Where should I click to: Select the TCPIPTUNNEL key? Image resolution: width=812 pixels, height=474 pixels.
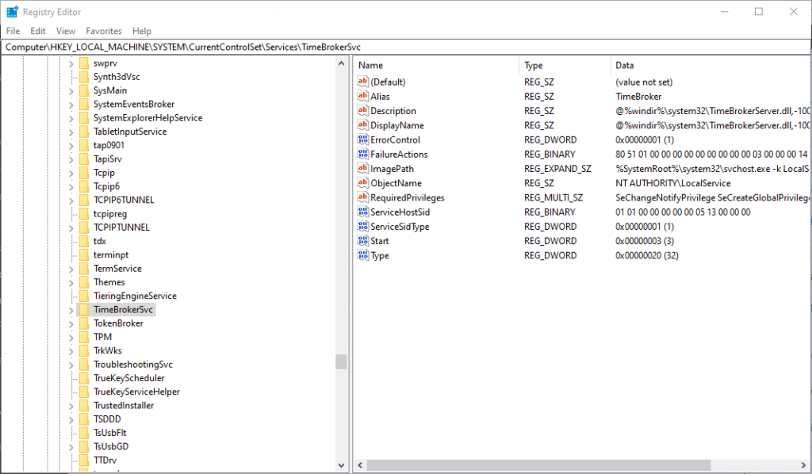click(x=121, y=227)
